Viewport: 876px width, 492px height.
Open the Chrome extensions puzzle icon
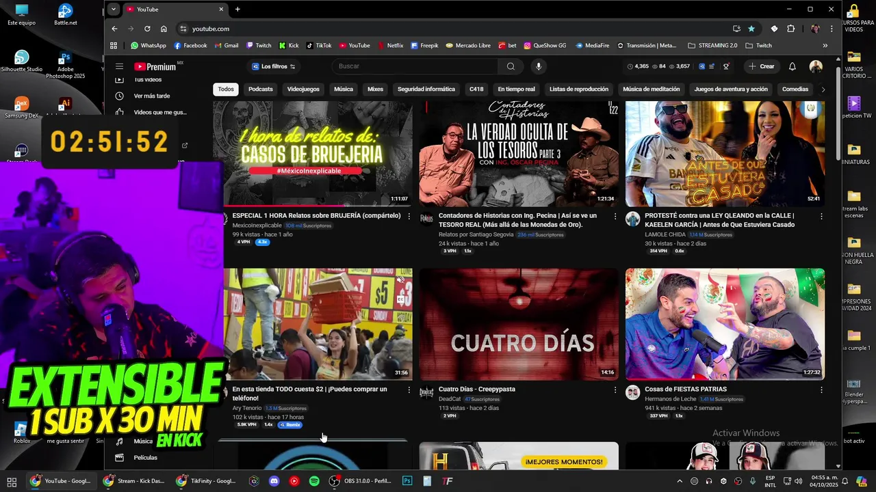(x=791, y=29)
